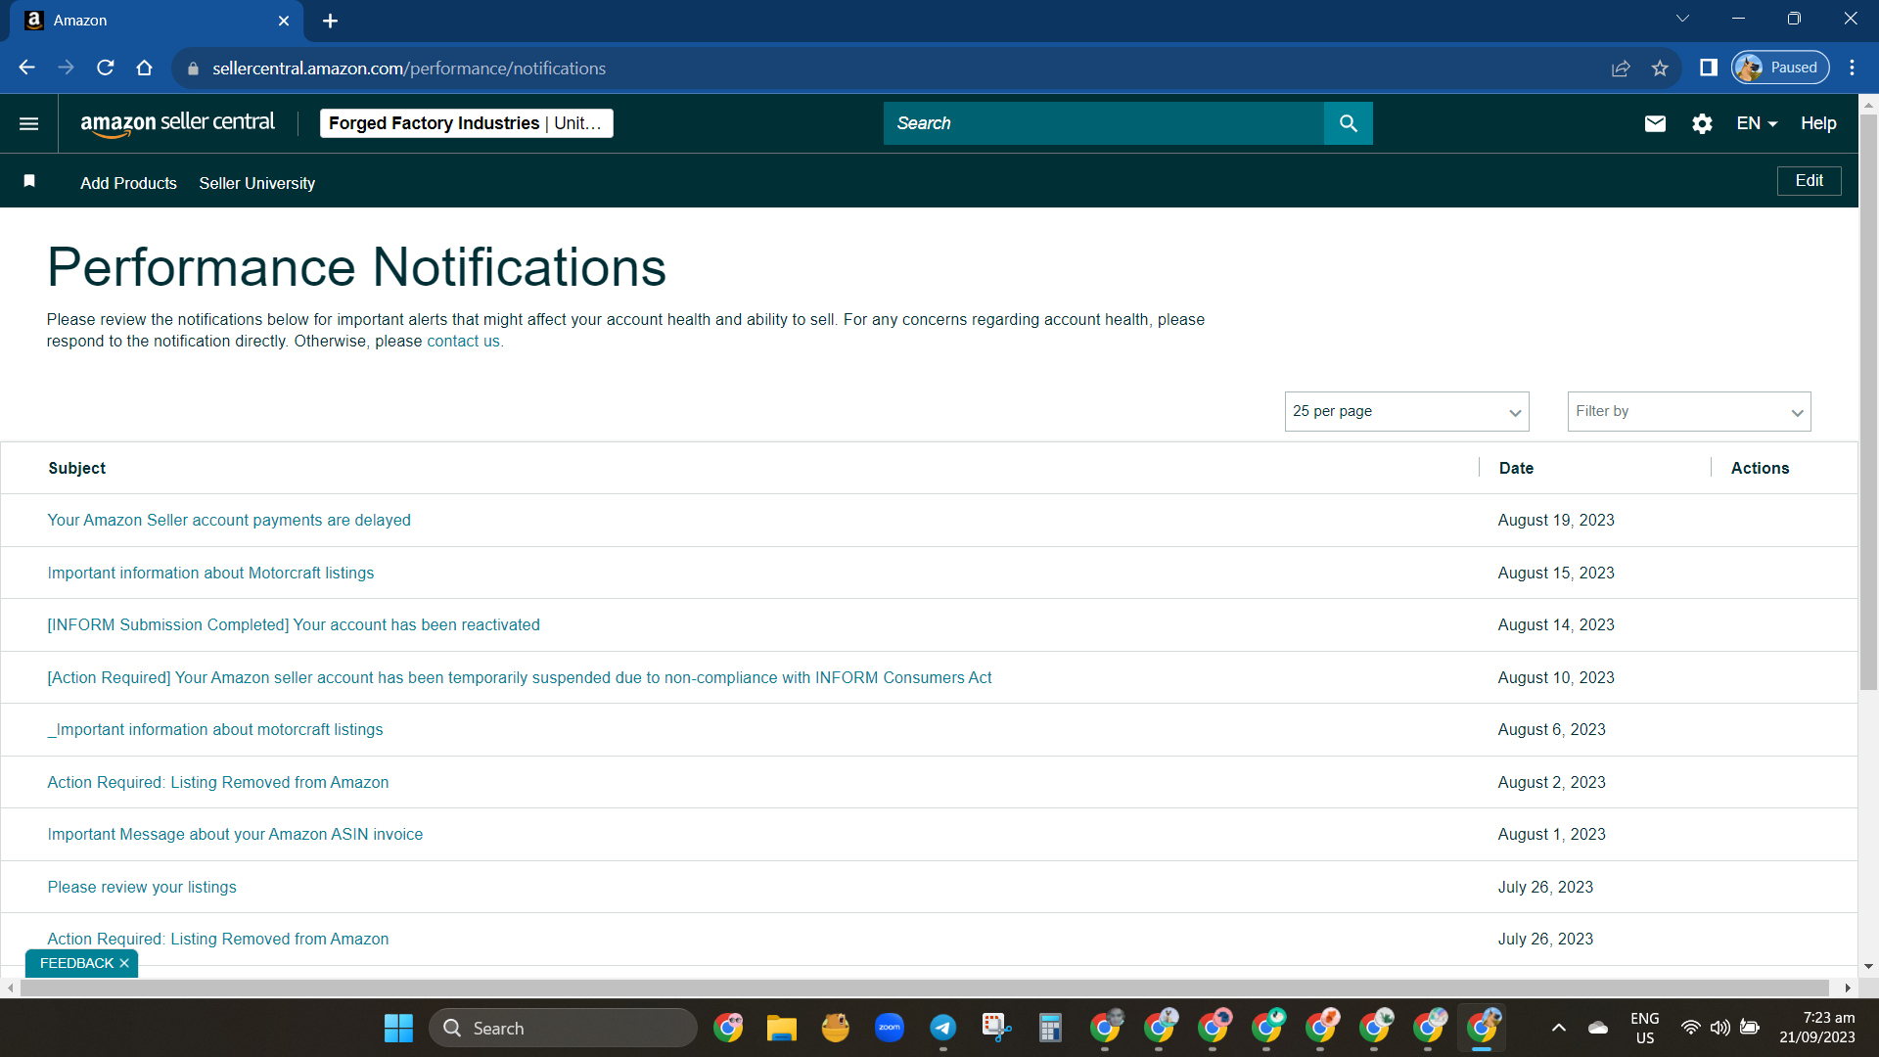This screenshot has height=1057, width=1879.
Task: Open the July 26 'Listing Removed from Amazon' notification
Action: [x=218, y=939]
